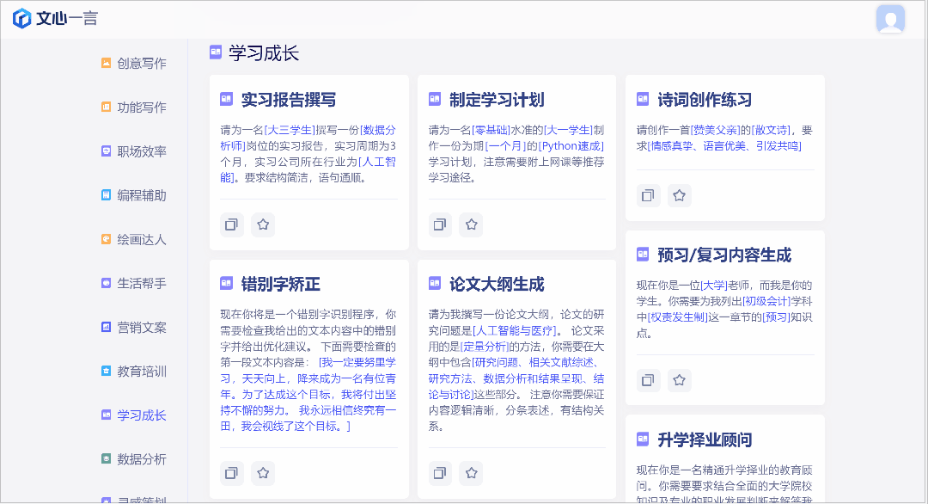Copy the 实习报告撰写 prompt
928x504 pixels.
click(x=232, y=224)
